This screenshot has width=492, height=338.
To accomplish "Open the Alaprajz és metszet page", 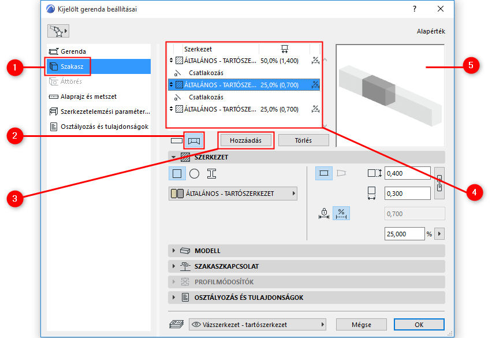I will tap(99, 96).
